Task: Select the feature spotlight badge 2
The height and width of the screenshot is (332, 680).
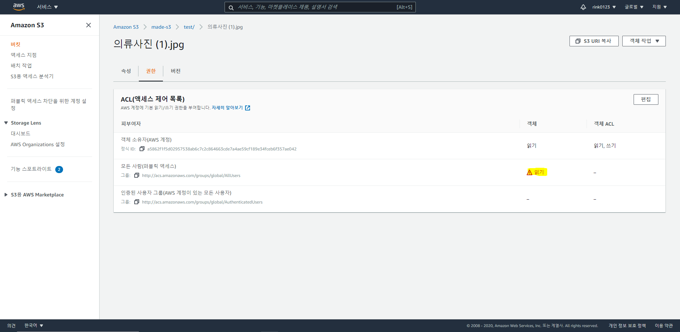Action: 59,170
